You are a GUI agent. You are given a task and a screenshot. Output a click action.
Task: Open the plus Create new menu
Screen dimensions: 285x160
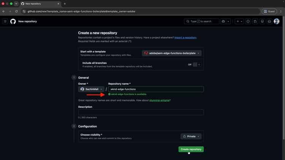[239, 21]
